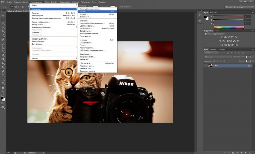This screenshot has height=154, width=255.
Task: Toggle lock transparent pixels in Layers panel
Action: 214,61
